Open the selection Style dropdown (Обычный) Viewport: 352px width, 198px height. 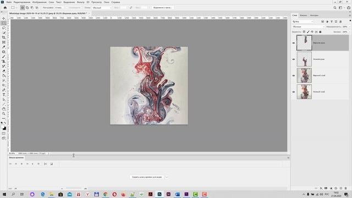click(x=102, y=8)
